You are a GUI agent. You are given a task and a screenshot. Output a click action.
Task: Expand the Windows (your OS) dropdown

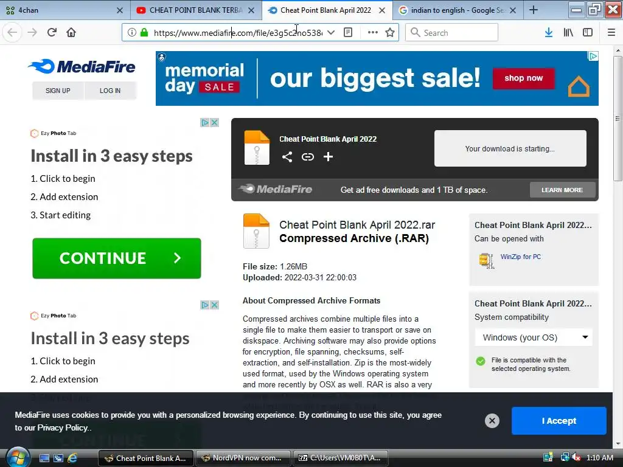coord(534,337)
